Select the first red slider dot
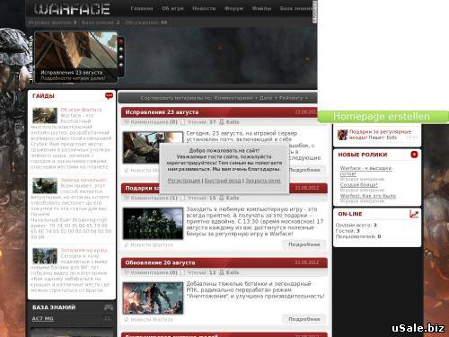 pos(121,41)
